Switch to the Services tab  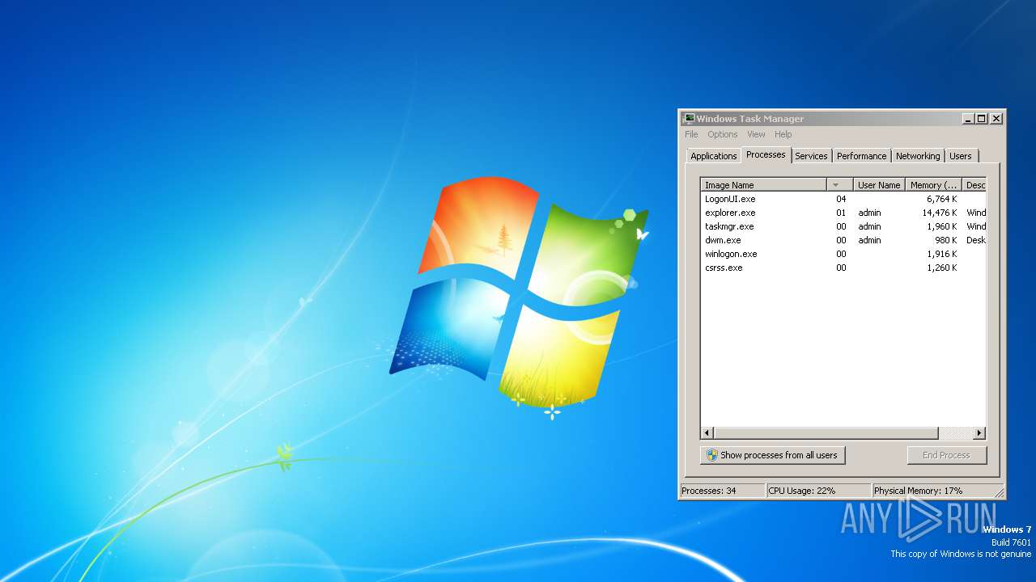point(811,156)
